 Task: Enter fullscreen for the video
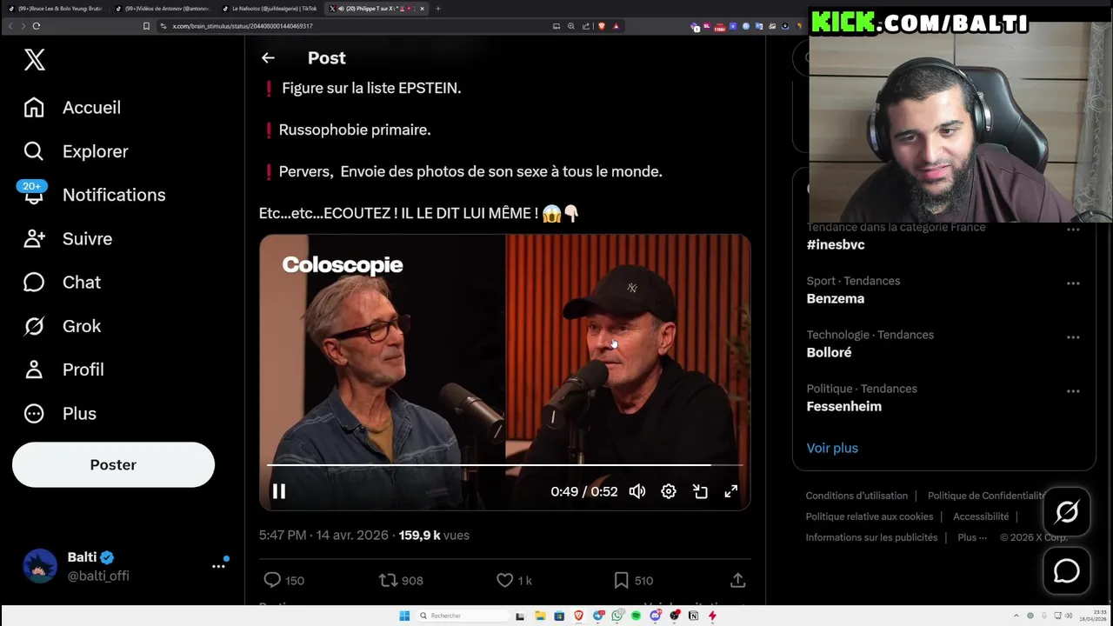(731, 491)
